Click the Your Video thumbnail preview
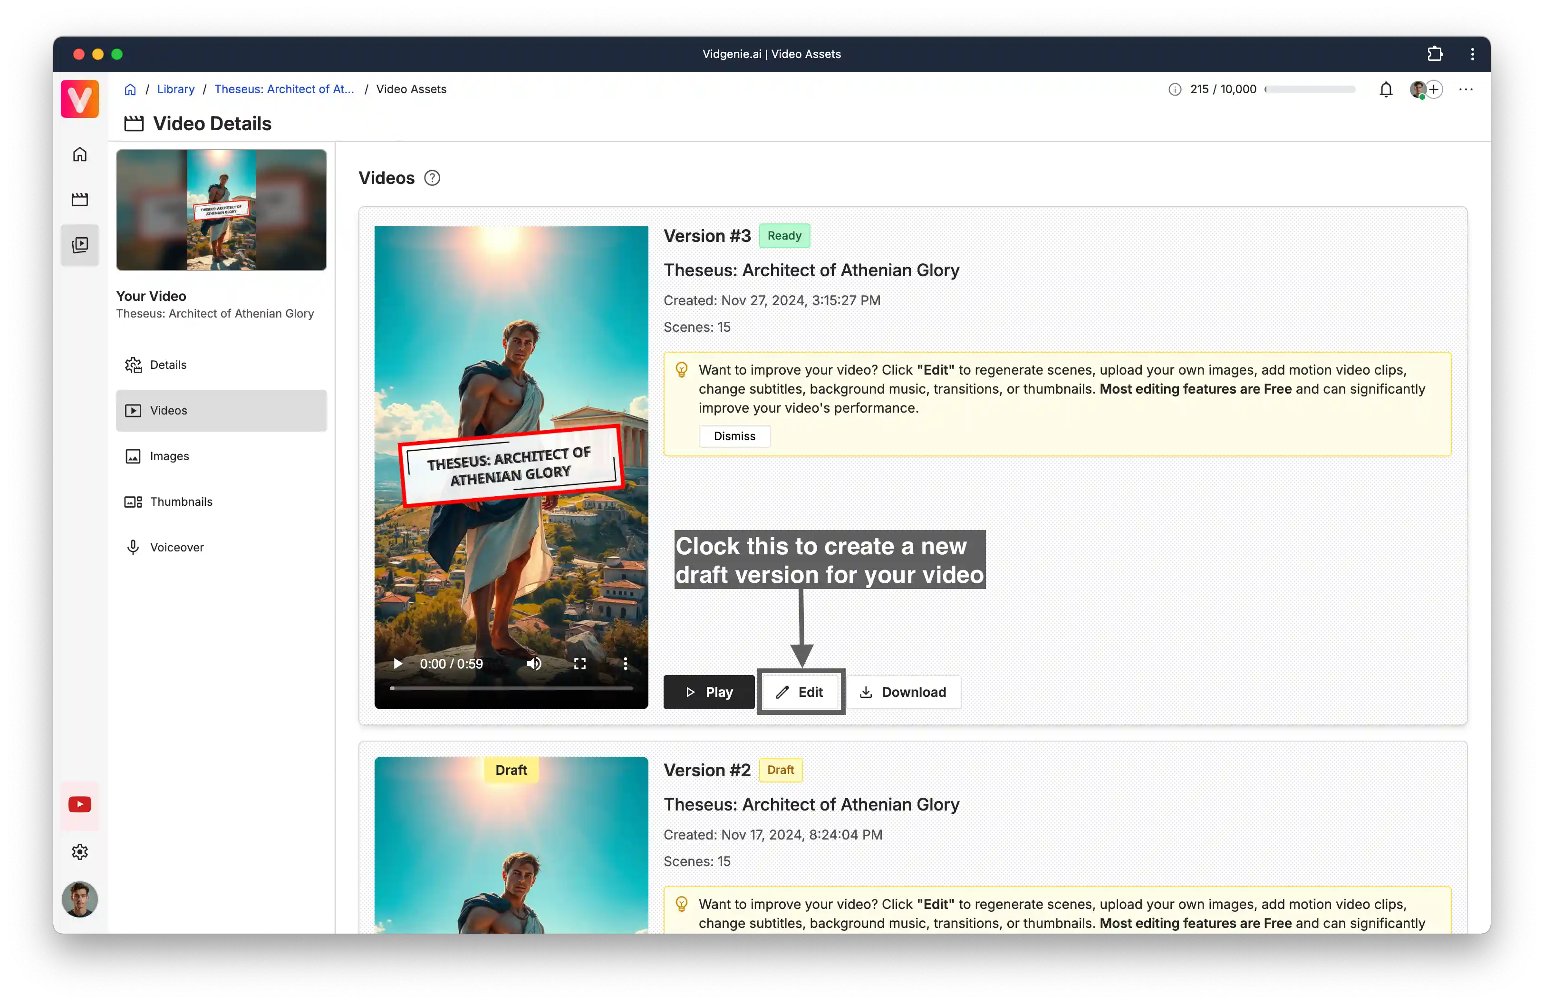The image size is (1544, 1004). click(x=221, y=210)
